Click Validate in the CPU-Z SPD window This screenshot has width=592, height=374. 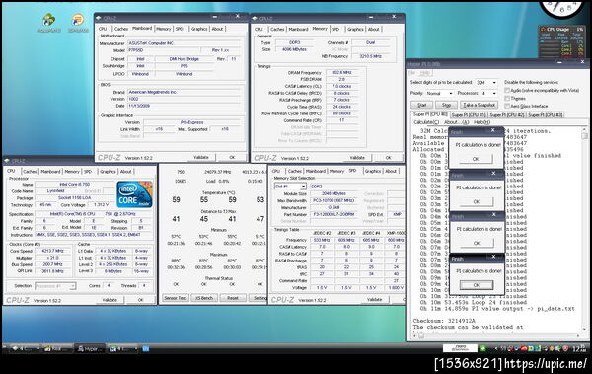[374, 300]
